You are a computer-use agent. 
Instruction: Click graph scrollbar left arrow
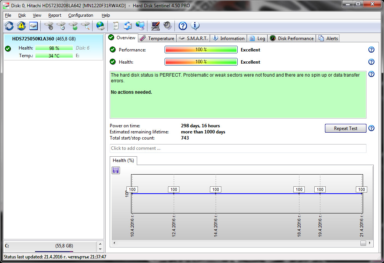point(114,243)
